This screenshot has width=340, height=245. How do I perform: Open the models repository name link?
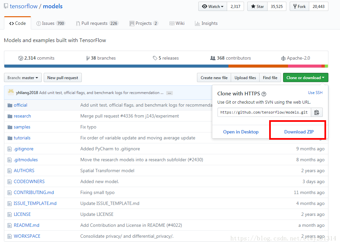(x=53, y=6)
